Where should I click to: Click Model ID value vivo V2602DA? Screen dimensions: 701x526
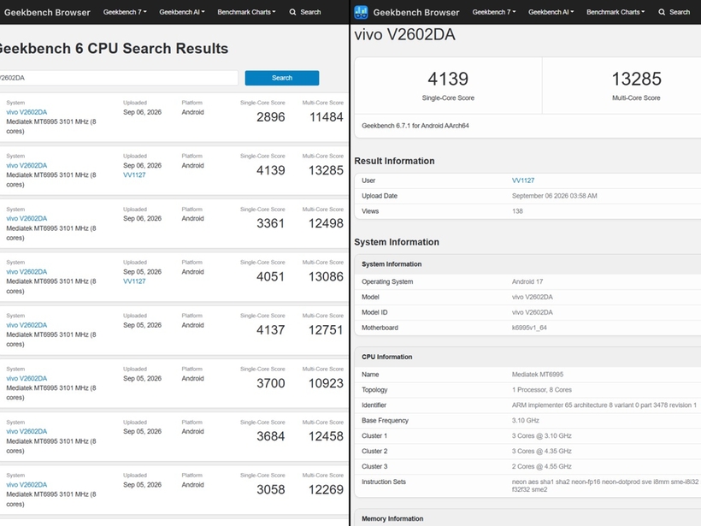pyautogui.click(x=532, y=313)
